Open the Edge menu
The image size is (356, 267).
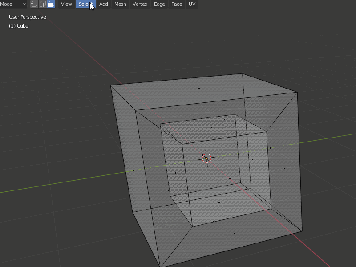click(x=159, y=4)
